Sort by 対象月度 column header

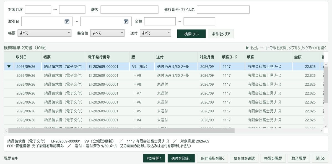(209, 57)
